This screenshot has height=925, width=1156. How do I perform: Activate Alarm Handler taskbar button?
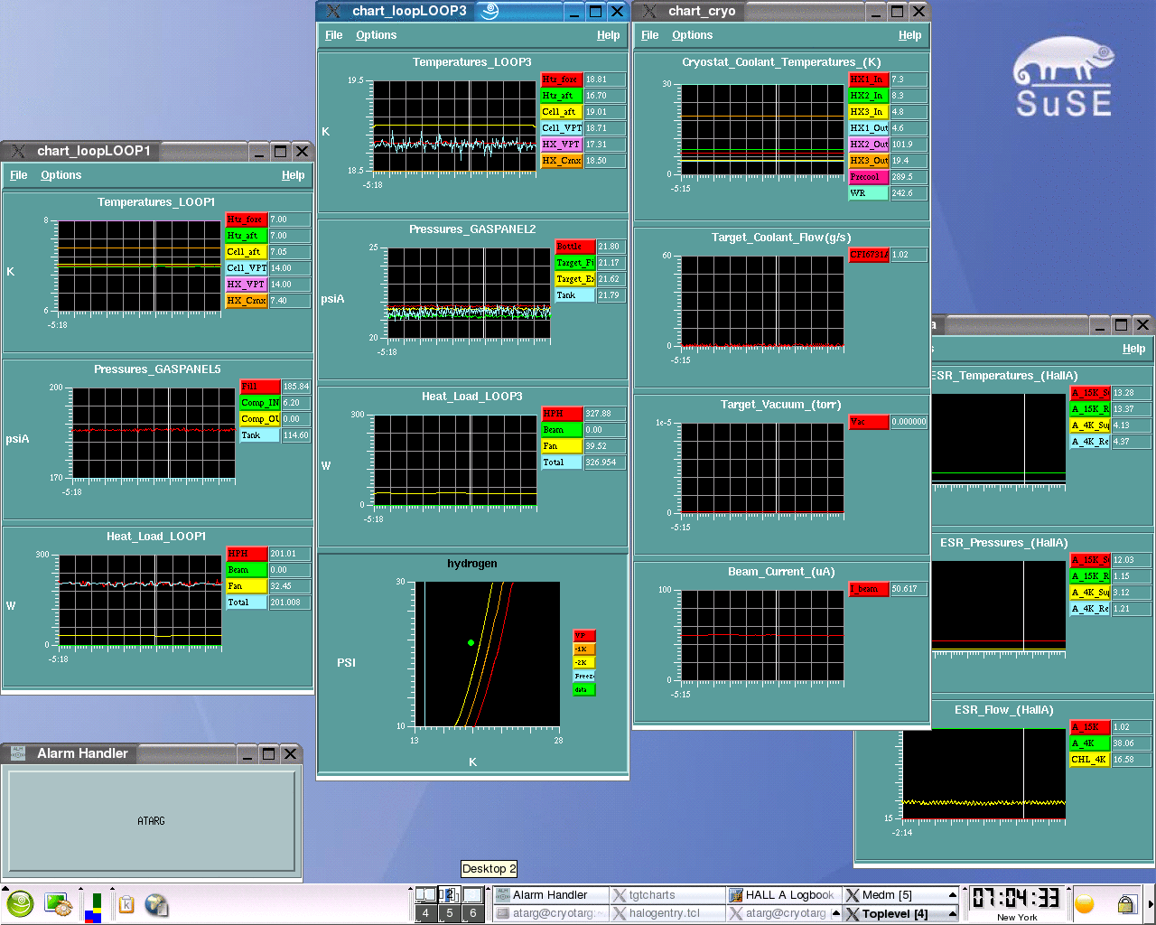[549, 895]
